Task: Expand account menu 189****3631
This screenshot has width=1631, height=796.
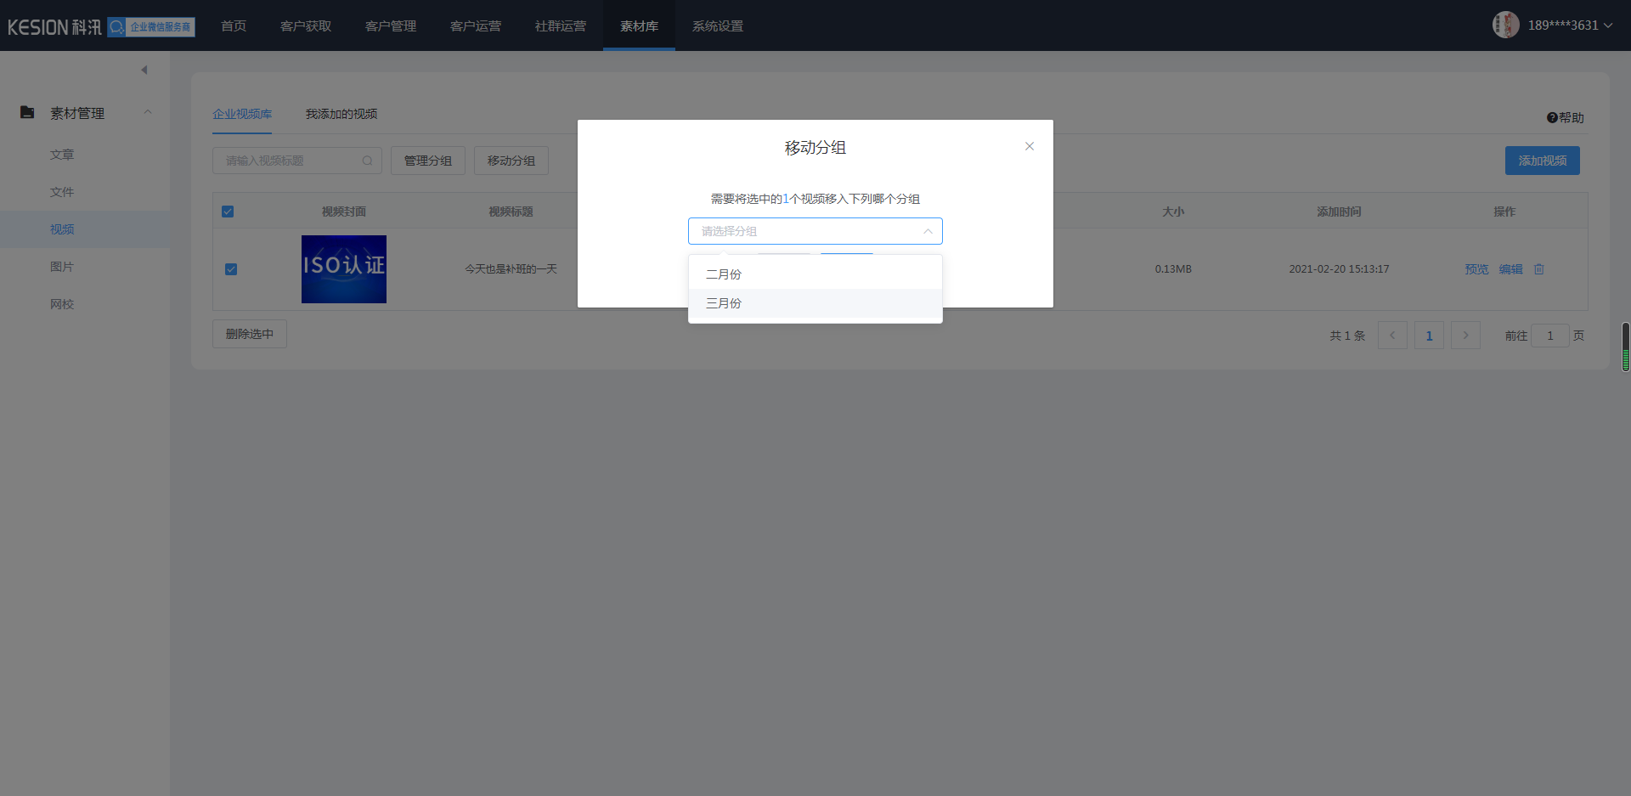Action: (1569, 25)
